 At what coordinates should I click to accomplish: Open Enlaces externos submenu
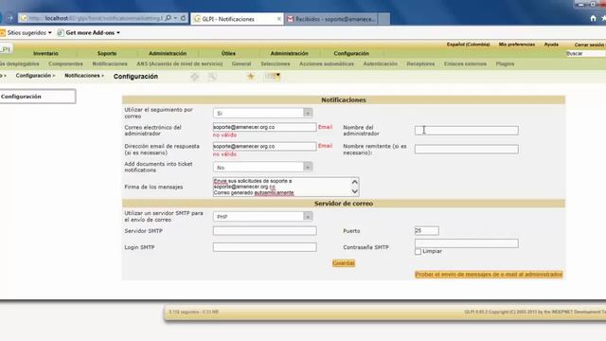pyautogui.click(x=465, y=63)
